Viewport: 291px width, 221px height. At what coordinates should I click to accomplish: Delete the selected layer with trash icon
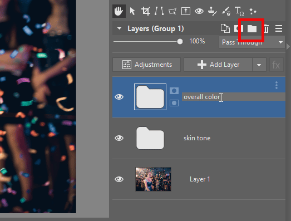click(x=266, y=28)
